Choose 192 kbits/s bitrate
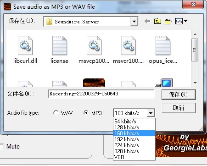The image size is (207, 166). pos(134,139)
